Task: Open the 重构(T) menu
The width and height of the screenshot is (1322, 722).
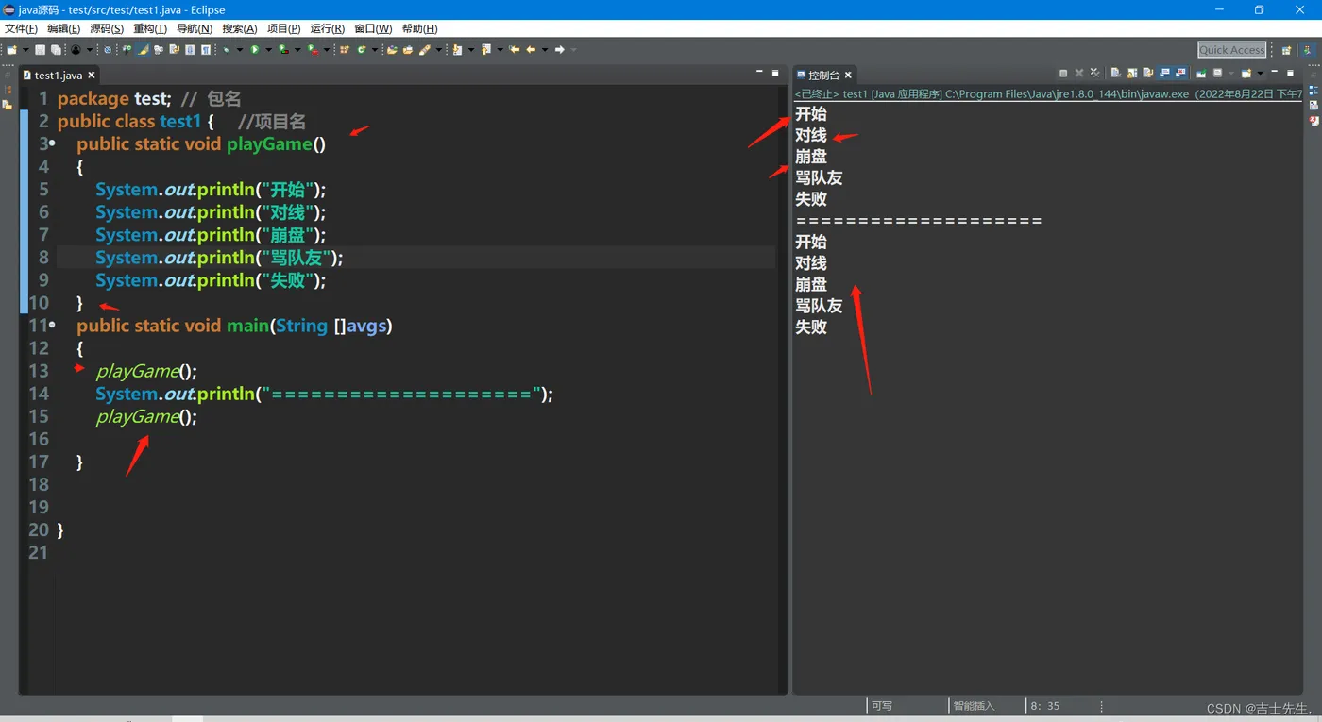Action: [150, 28]
